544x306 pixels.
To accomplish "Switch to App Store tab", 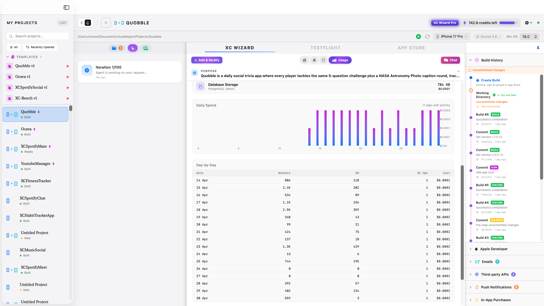I will pyautogui.click(x=411, y=48).
